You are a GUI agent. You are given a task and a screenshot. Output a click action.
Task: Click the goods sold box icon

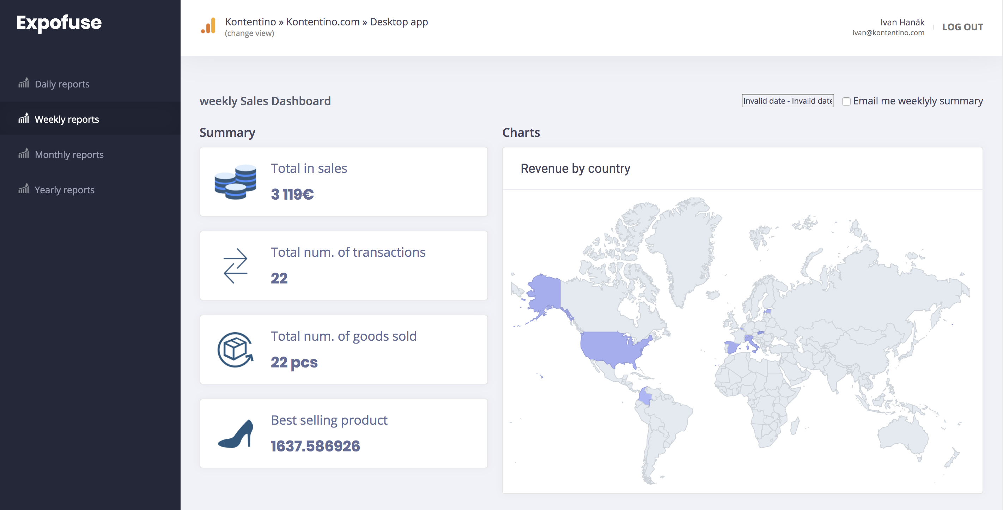(235, 350)
